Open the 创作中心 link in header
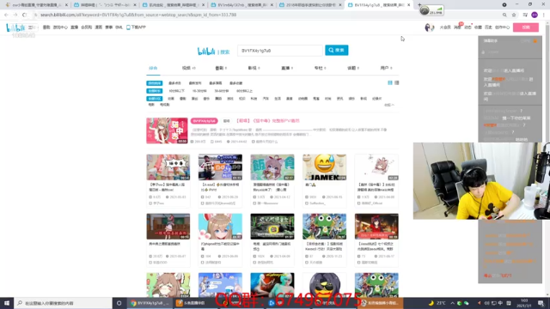This screenshot has height=309, width=550. [x=502, y=27]
